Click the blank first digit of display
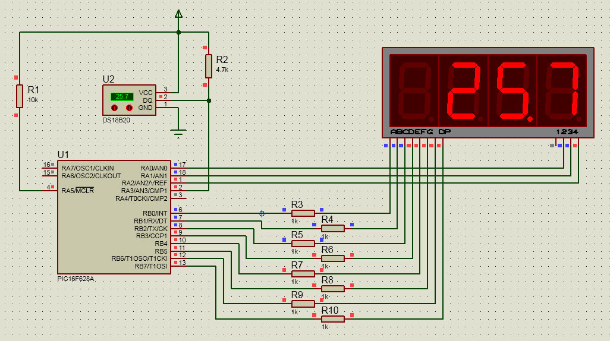Image resolution: width=610 pixels, height=341 pixels. (x=414, y=90)
